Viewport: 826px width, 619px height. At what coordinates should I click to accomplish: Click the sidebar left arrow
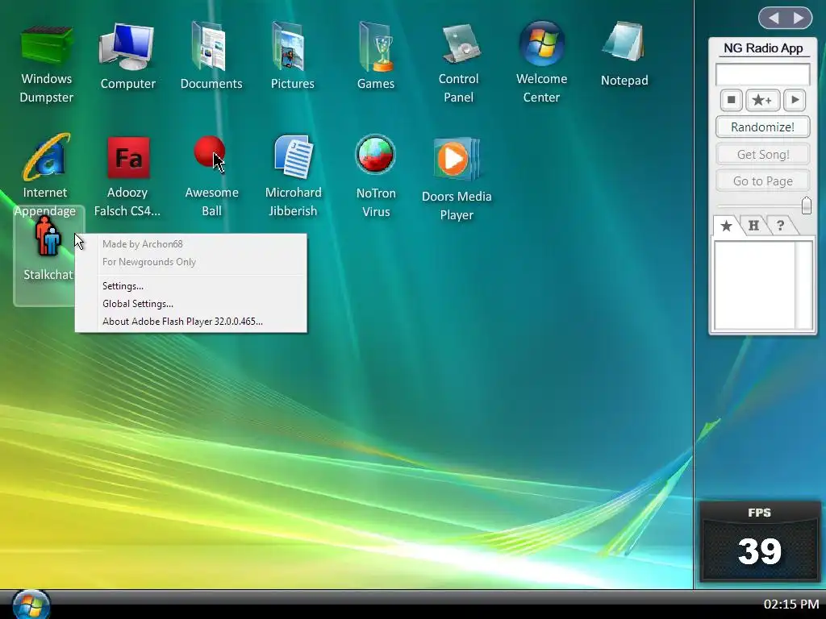coord(774,19)
